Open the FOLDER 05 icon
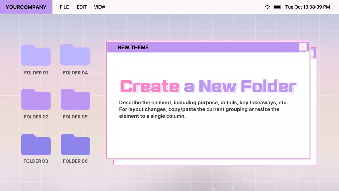Screen dimensions: 339x191 pos(75,99)
